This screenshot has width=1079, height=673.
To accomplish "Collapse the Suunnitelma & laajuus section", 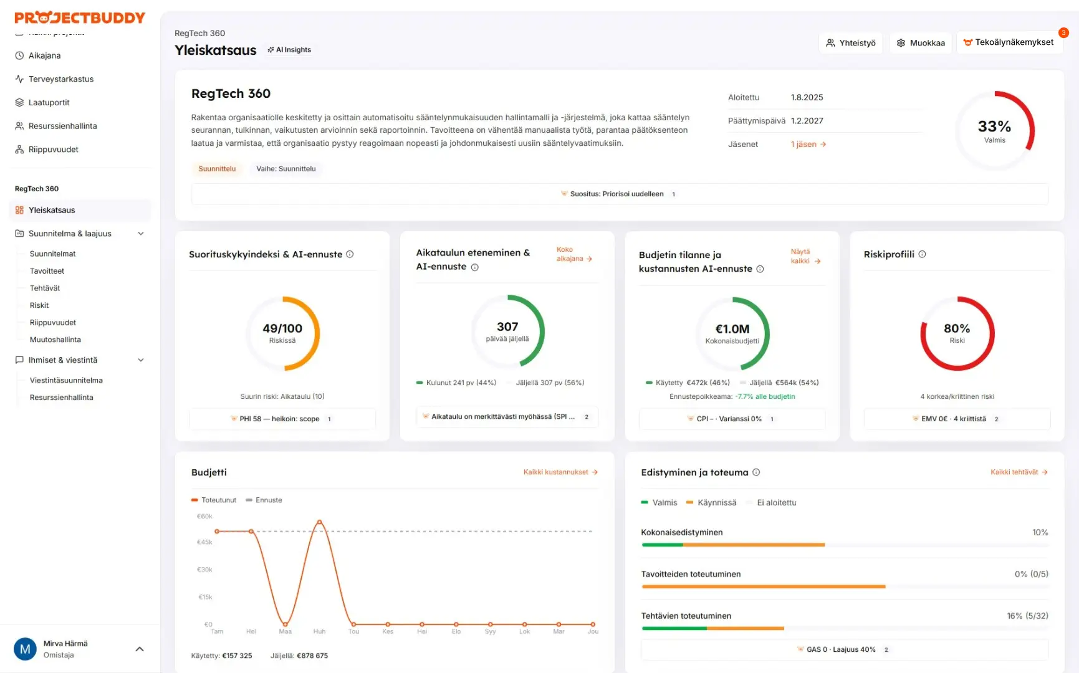I will (141, 234).
